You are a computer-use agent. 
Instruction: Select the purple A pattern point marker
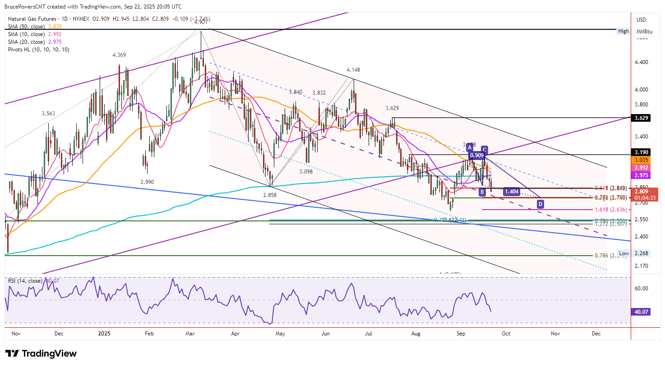(470, 147)
